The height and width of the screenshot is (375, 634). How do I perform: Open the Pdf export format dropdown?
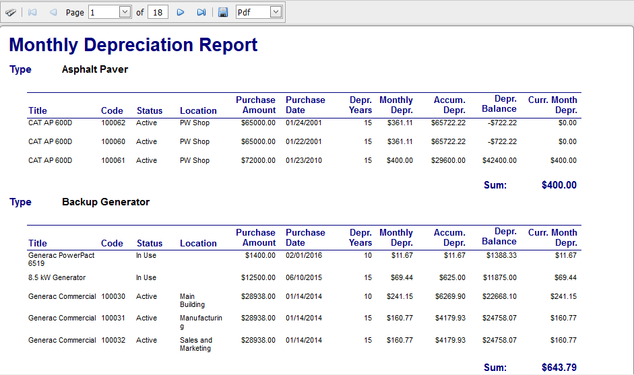click(276, 12)
